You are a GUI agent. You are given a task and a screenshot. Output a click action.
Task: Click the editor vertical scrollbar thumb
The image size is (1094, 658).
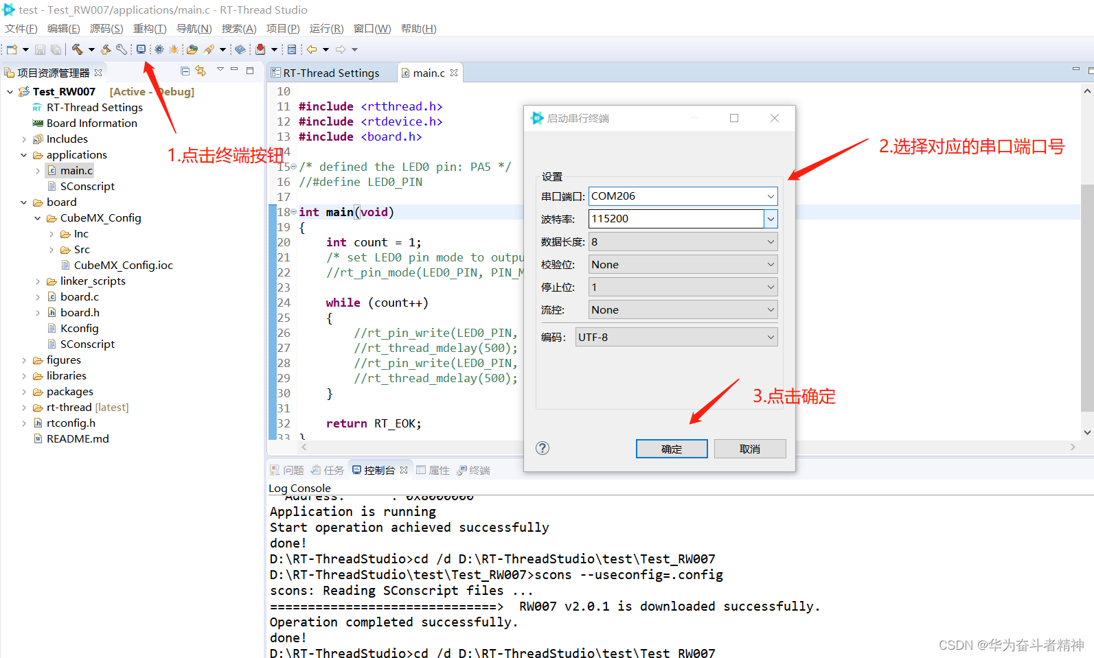(x=1087, y=297)
